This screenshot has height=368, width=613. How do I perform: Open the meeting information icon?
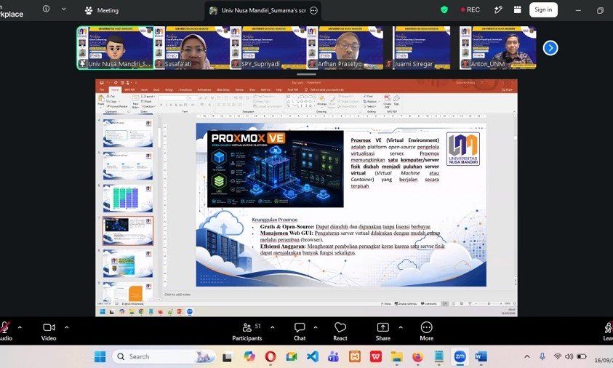[x=46, y=9]
